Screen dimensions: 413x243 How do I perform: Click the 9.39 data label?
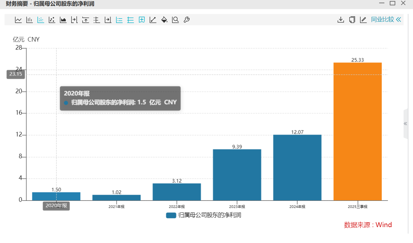tap(237, 147)
